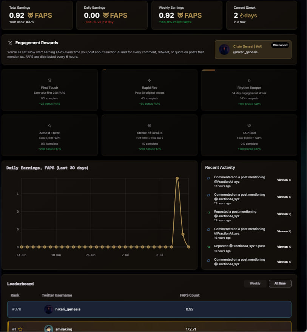The width and height of the screenshot is (307, 332).
Task: Click the comment icon for the 16 hours ago comment
Action: tap(208, 230)
